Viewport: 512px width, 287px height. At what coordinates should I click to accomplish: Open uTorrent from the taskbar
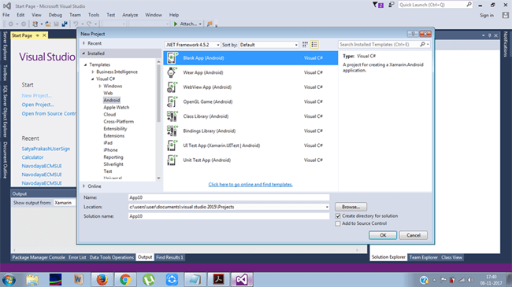[149, 279]
